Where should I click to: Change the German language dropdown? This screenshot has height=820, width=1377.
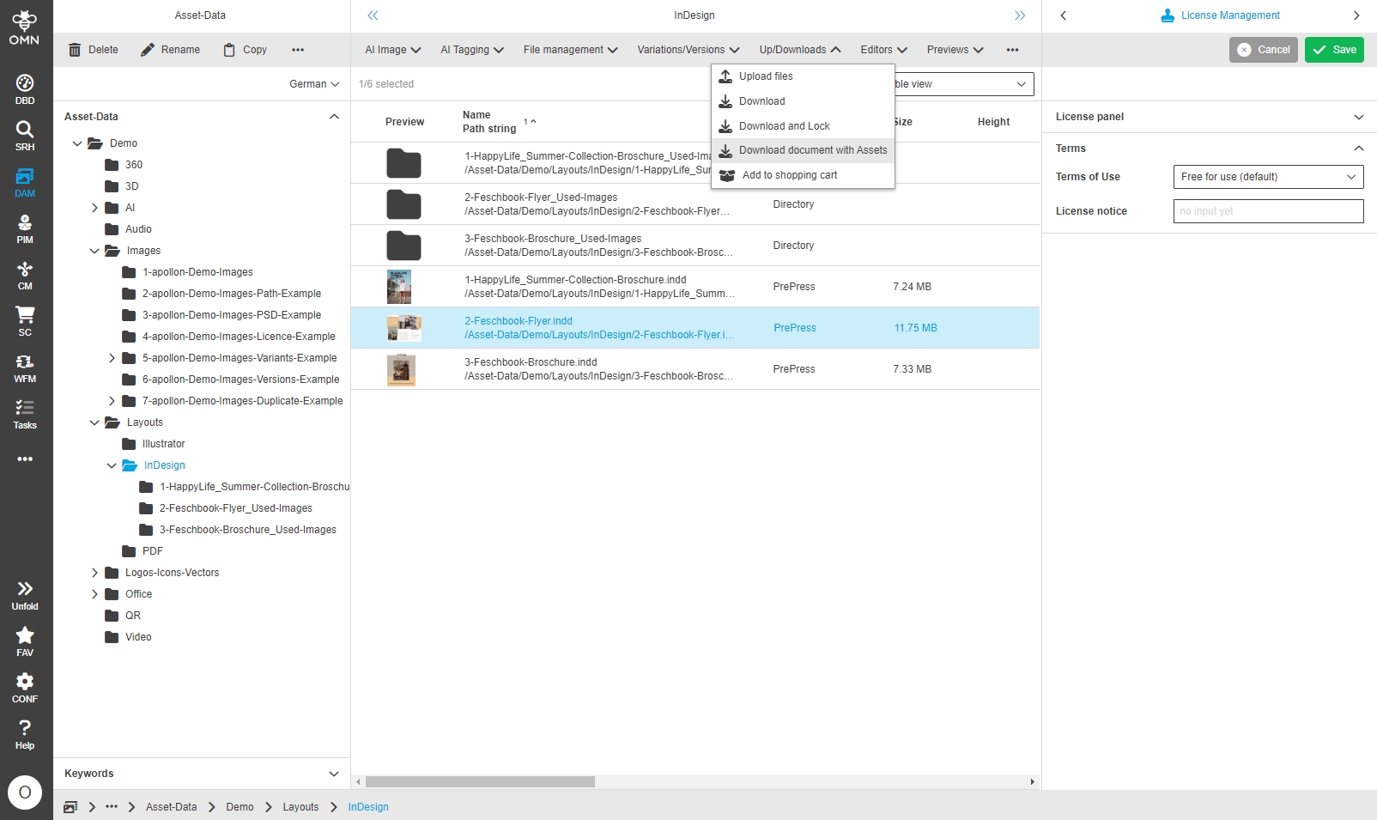coord(314,84)
